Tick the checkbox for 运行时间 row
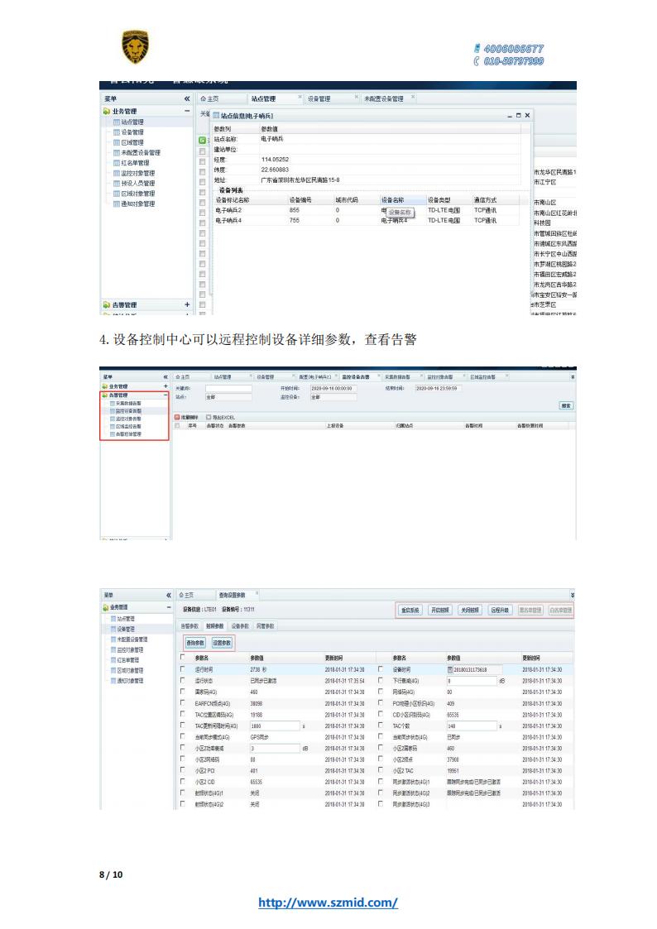 [183, 668]
